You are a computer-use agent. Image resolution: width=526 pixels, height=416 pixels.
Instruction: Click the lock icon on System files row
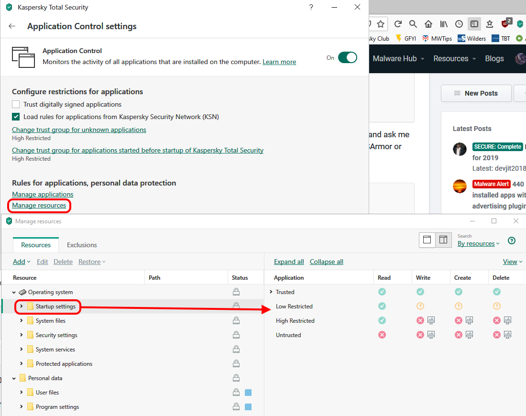pyautogui.click(x=236, y=320)
